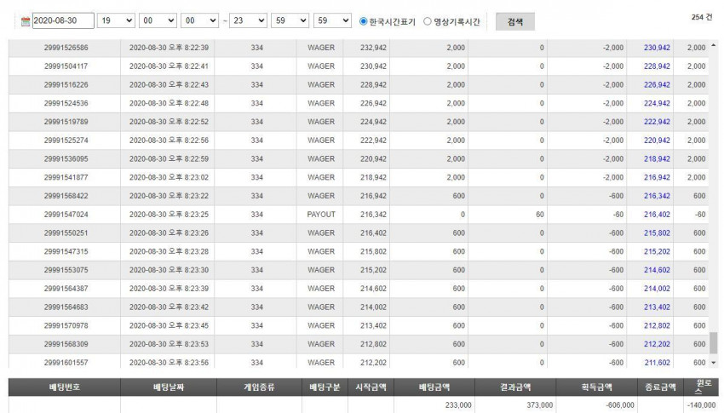
Task: Click scrollbar down arrow in table
Action: [x=714, y=363]
